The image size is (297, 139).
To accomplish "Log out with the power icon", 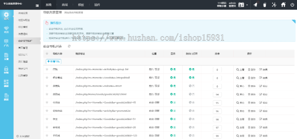I will [x=292, y=5].
